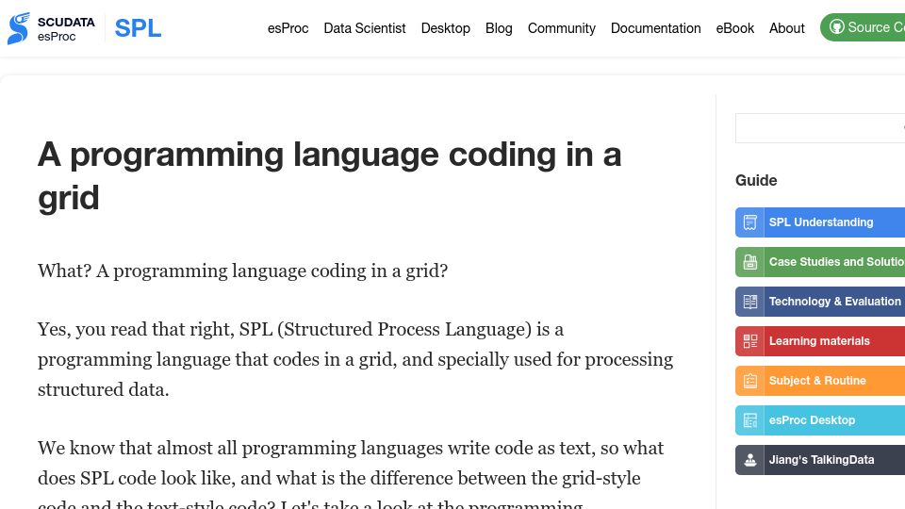The image size is (905, 509).
Task: Click the paragraph starting 'We know that almost all'
Action: point(351,473)
